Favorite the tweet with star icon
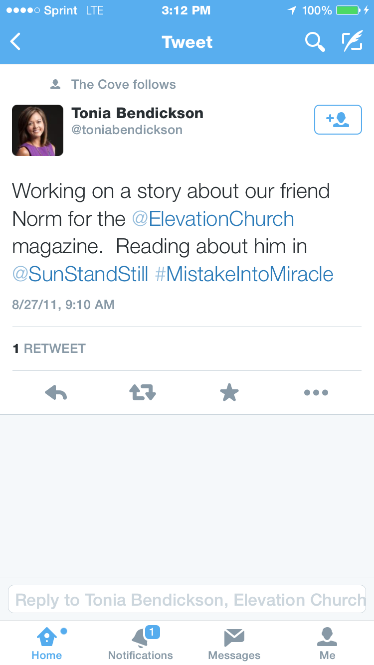Screen dimensions: 374x665 [x=229, y=393]
